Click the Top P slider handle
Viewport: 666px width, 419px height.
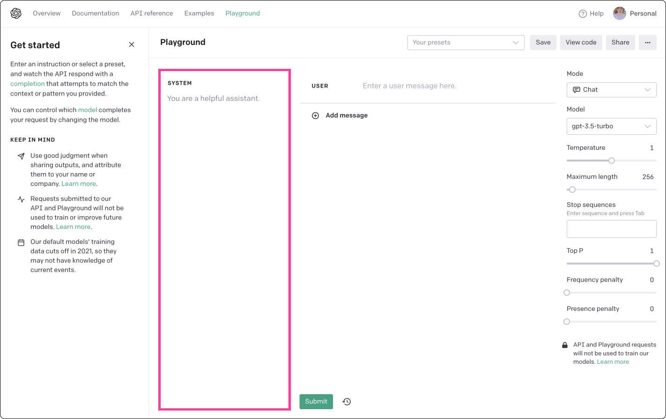656,264
